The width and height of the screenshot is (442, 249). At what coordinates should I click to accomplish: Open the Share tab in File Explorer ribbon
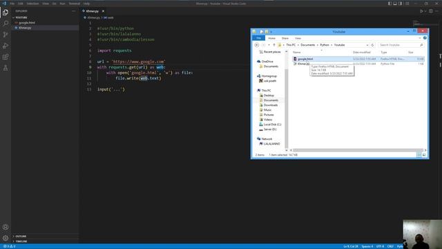pyautogui.click(x=285, y=38)
